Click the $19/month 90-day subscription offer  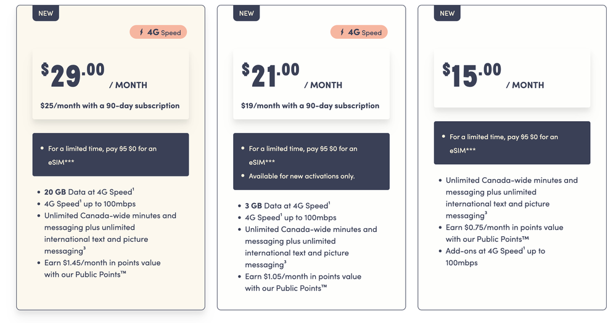310,106
